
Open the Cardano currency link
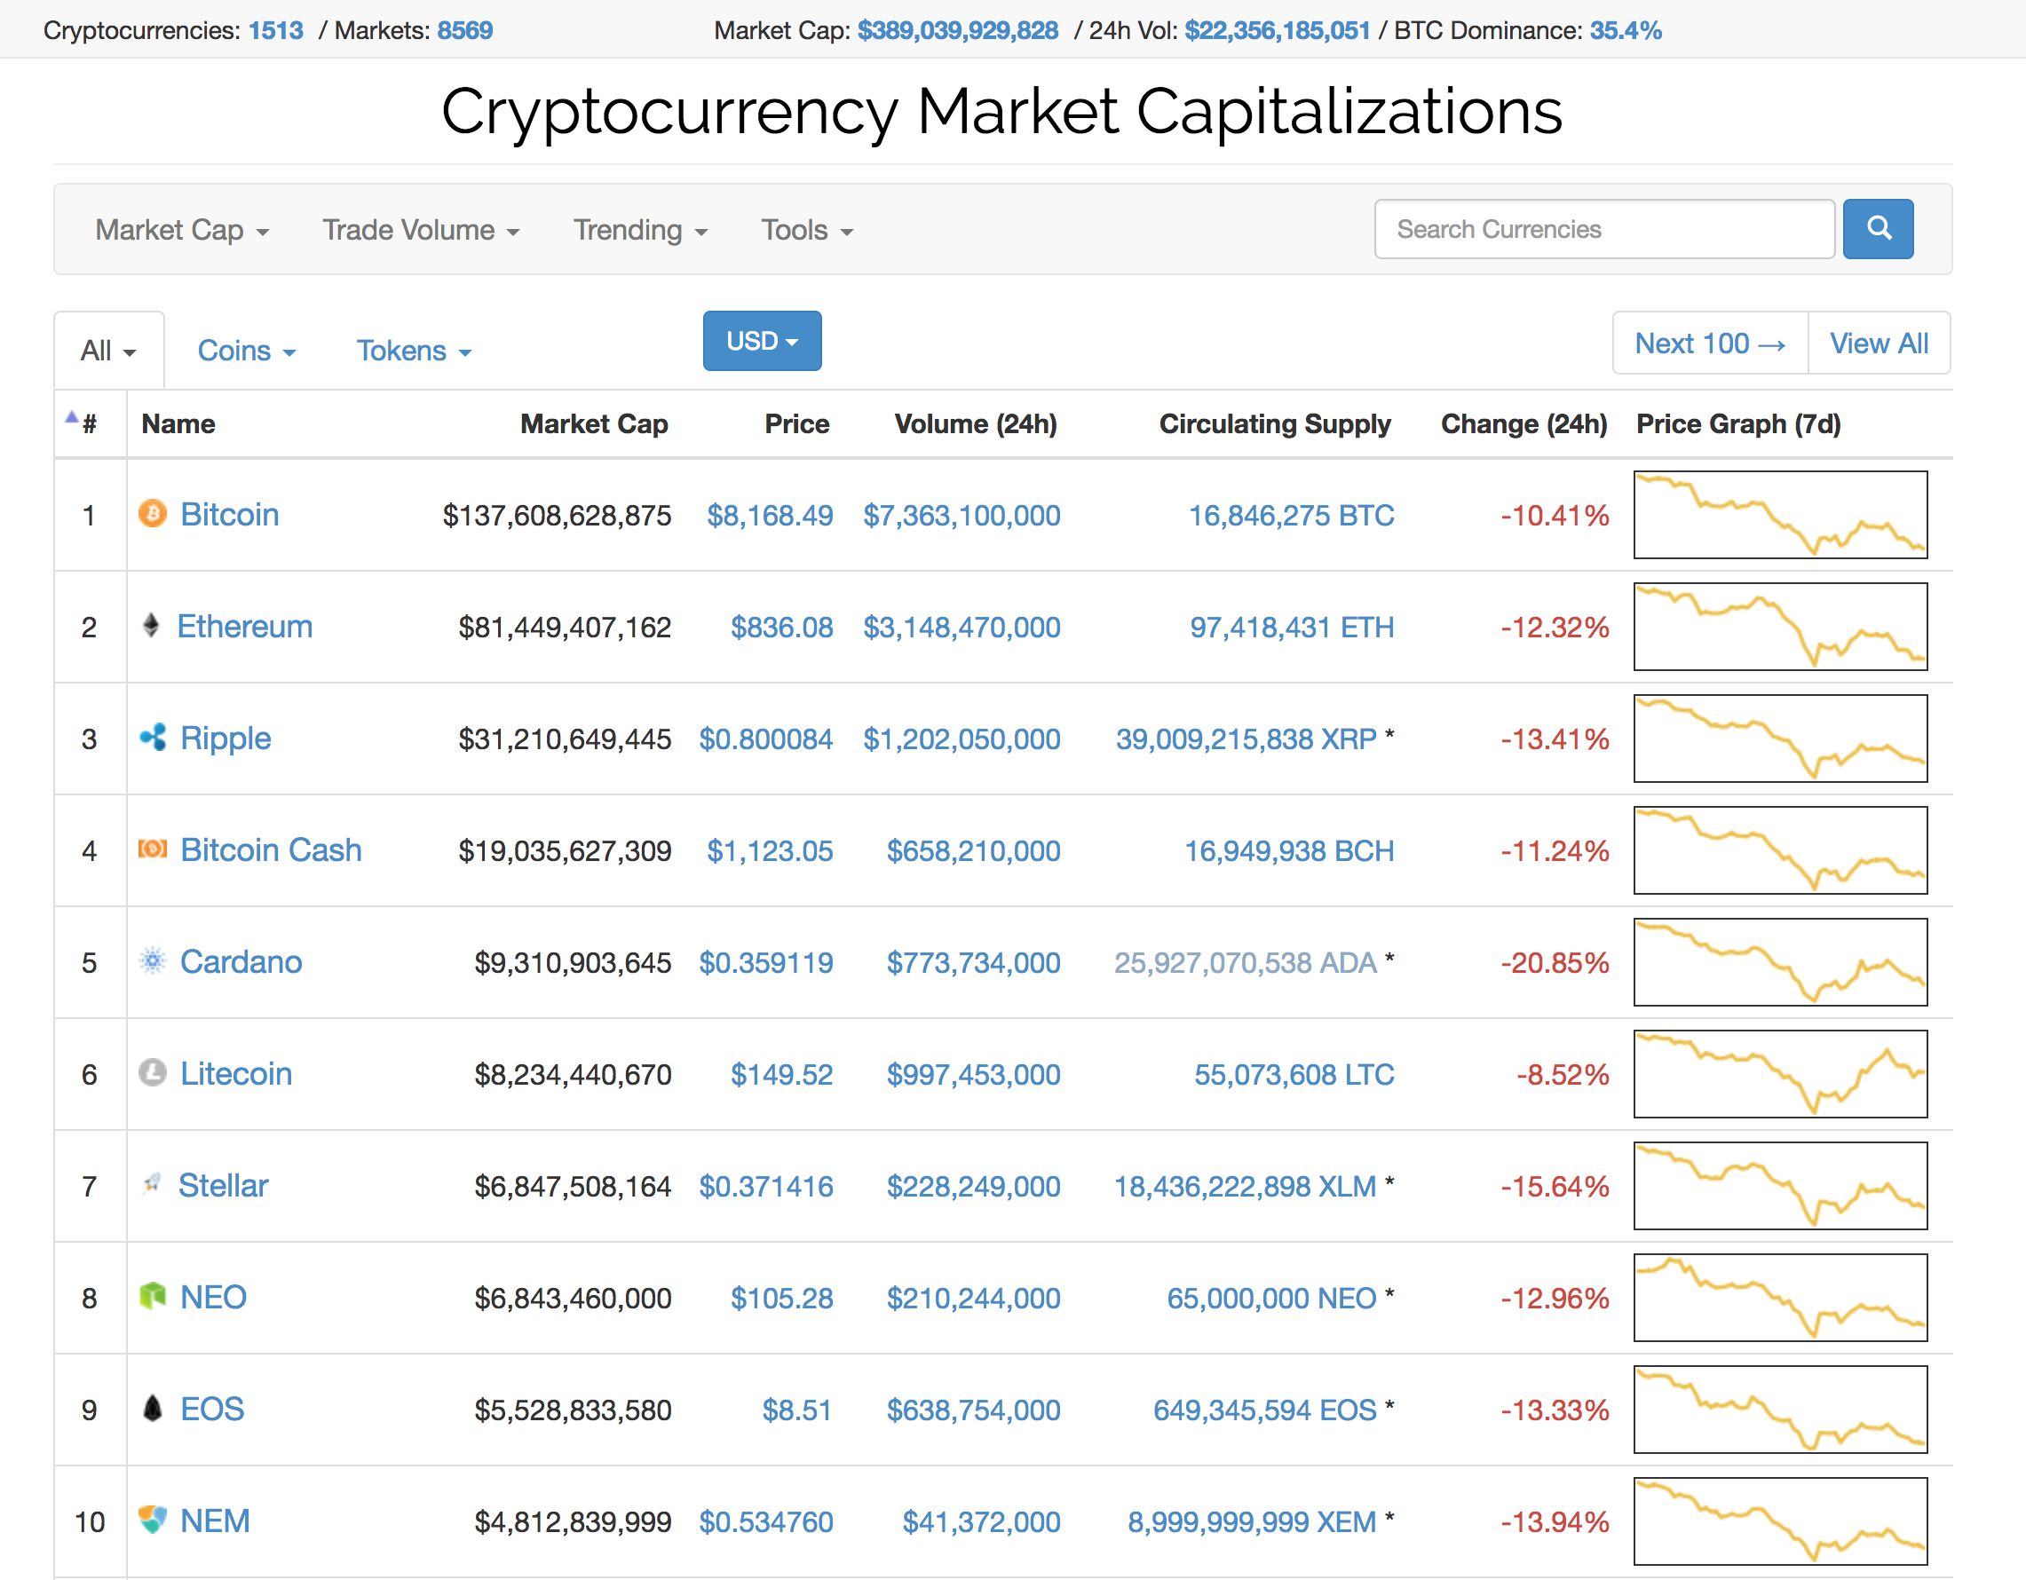click(x=241, y=961)
